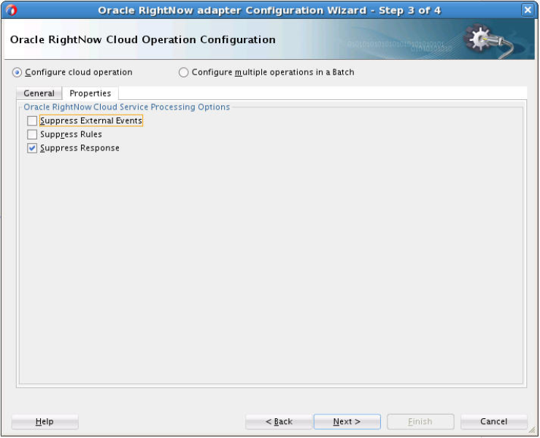Screen dimensions: 540x438
Task: Click the Help button
Action: (x=45, y=421)
